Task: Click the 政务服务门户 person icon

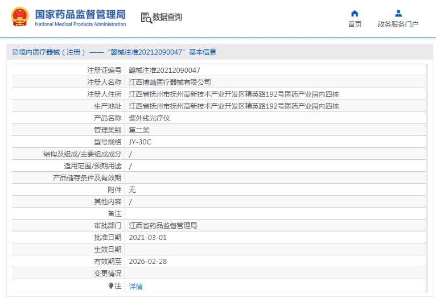Action: (x=398, y=13)
